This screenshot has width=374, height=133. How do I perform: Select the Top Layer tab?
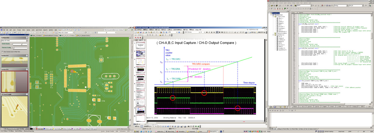point(39,129)
